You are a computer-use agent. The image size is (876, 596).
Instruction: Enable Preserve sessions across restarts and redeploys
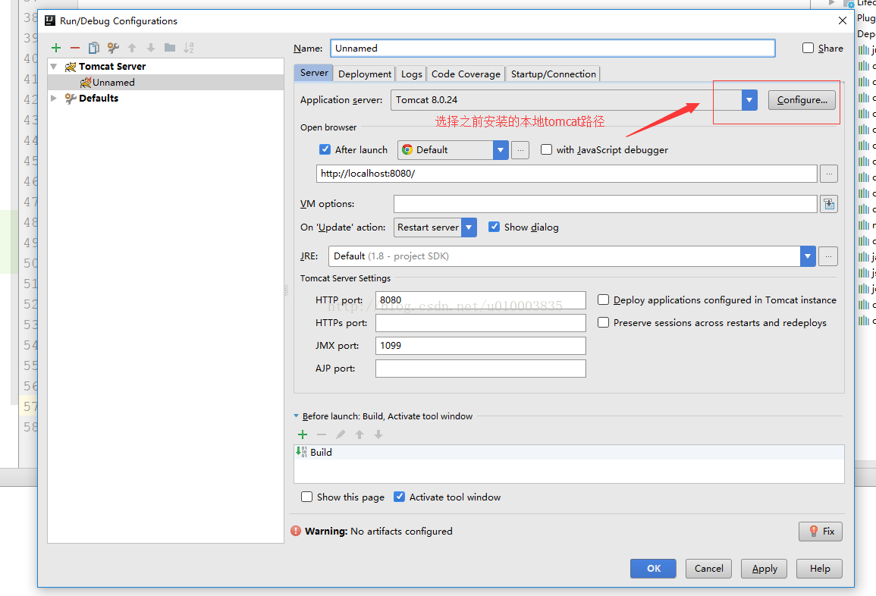(604, 323)
